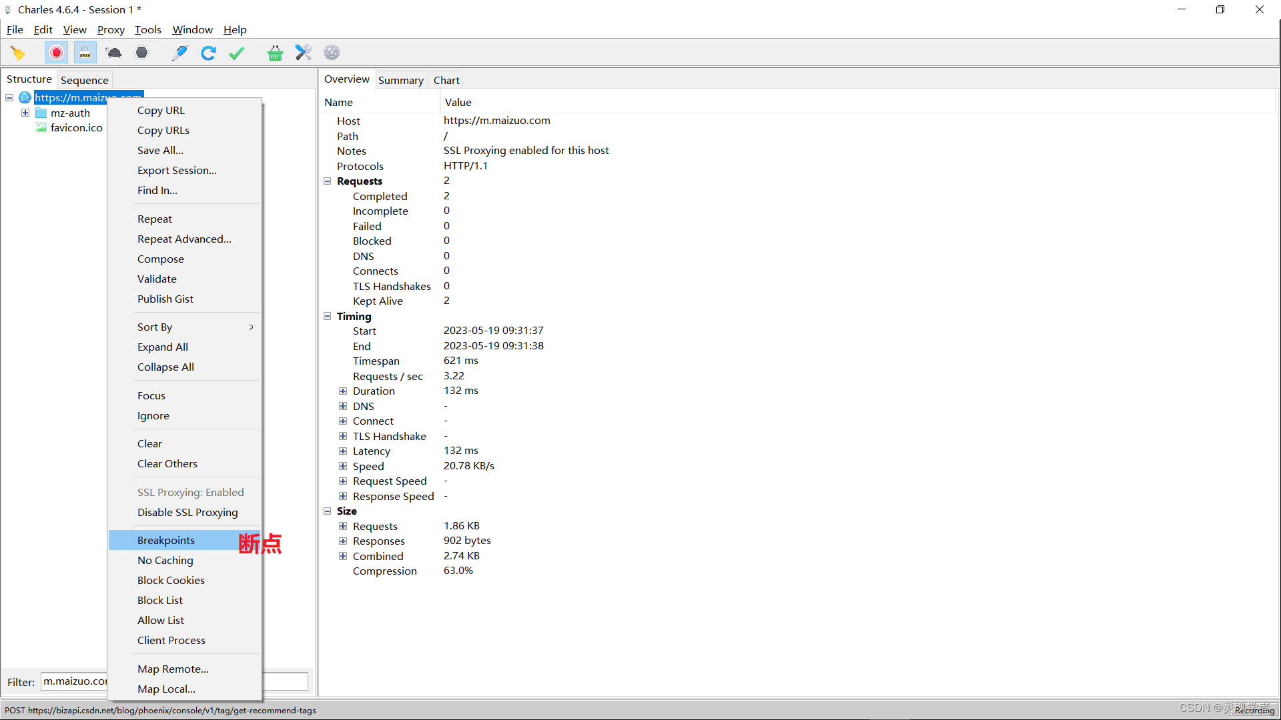Click the compose pen icon
The width and height of the screenshot is (1281, 720).
tap(179, 53)
